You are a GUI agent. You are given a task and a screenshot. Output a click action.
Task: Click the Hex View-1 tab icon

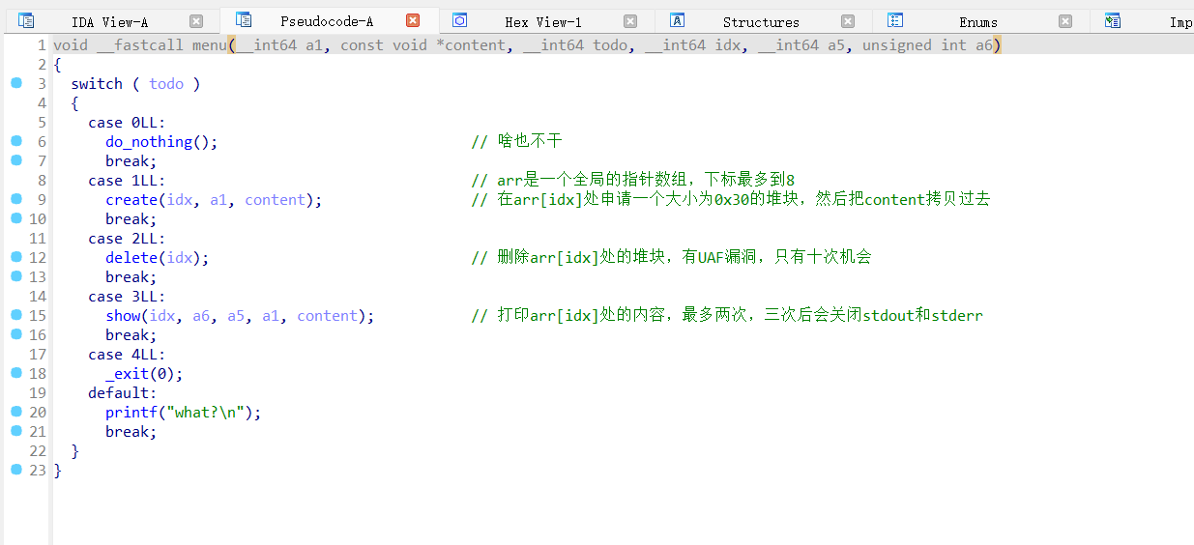[460, 20]
